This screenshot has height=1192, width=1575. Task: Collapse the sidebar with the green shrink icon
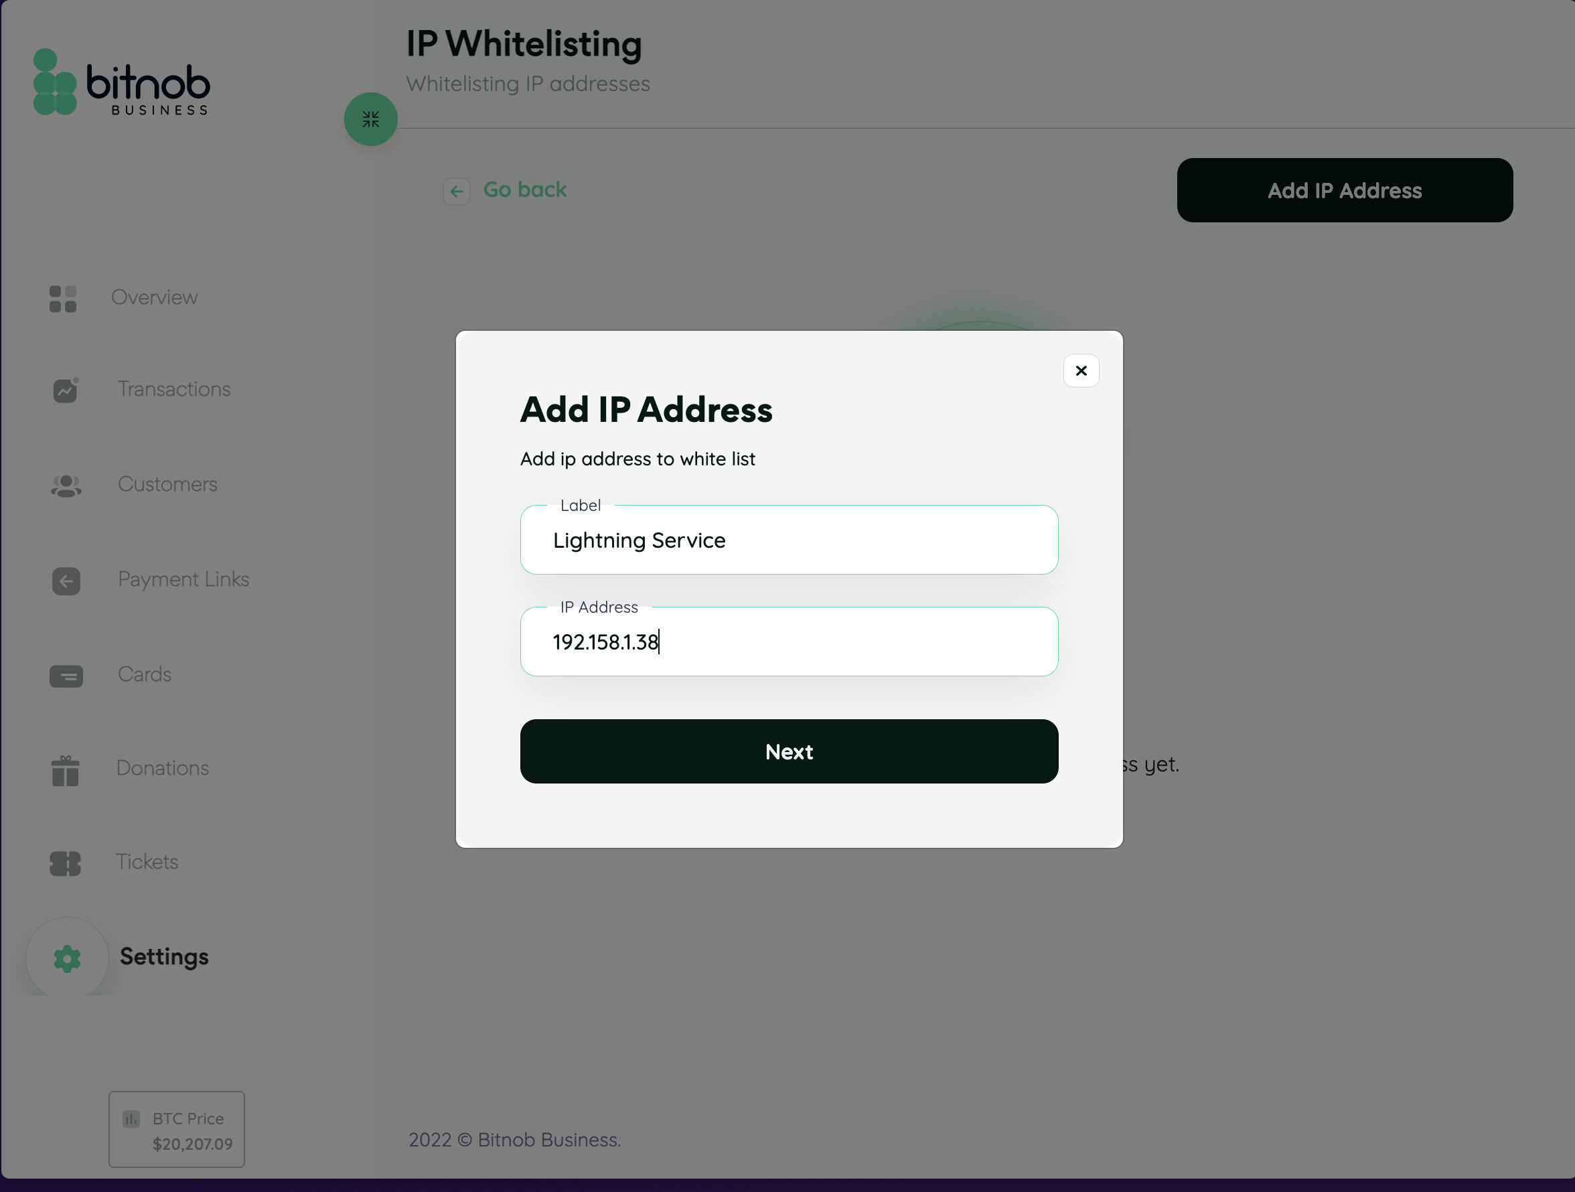[370, 119]
